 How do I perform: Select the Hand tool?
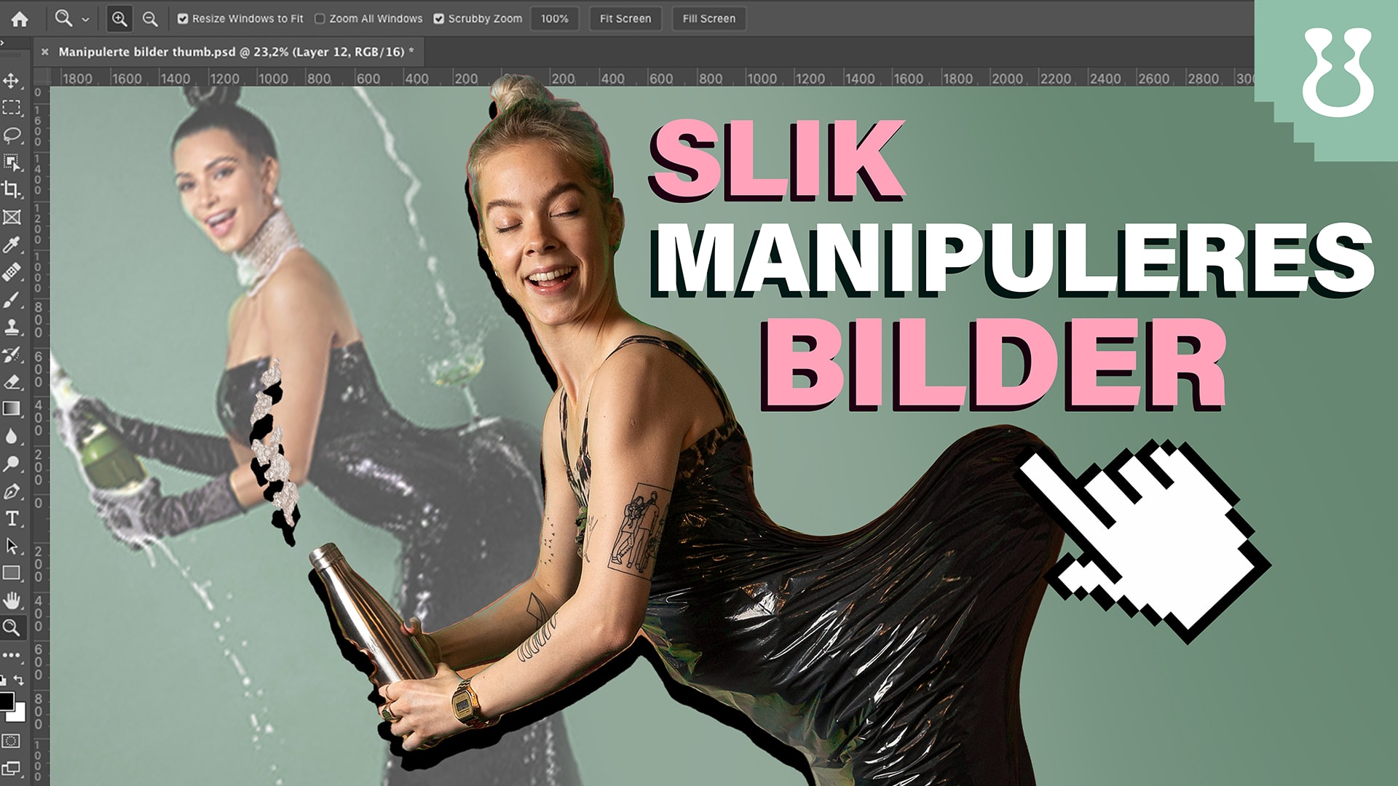point(12,600)
